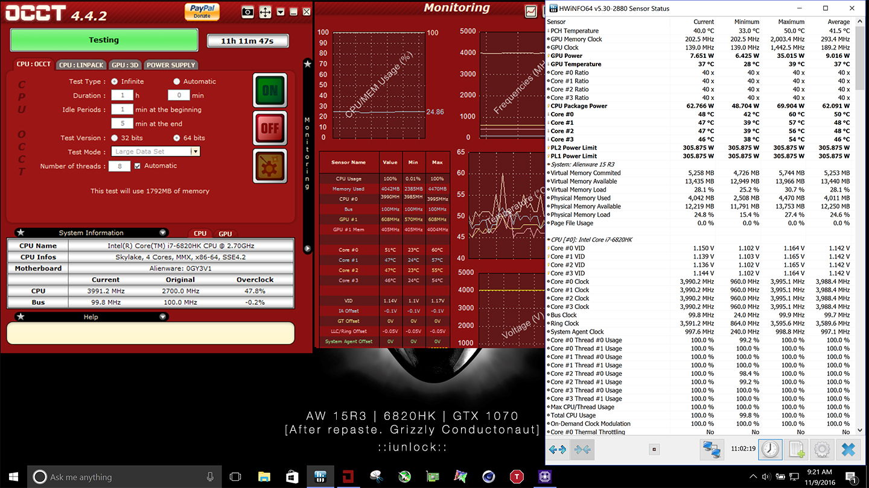Click the OCCT screenshot camera icon
869x488 pixels.
click(247, 11)
